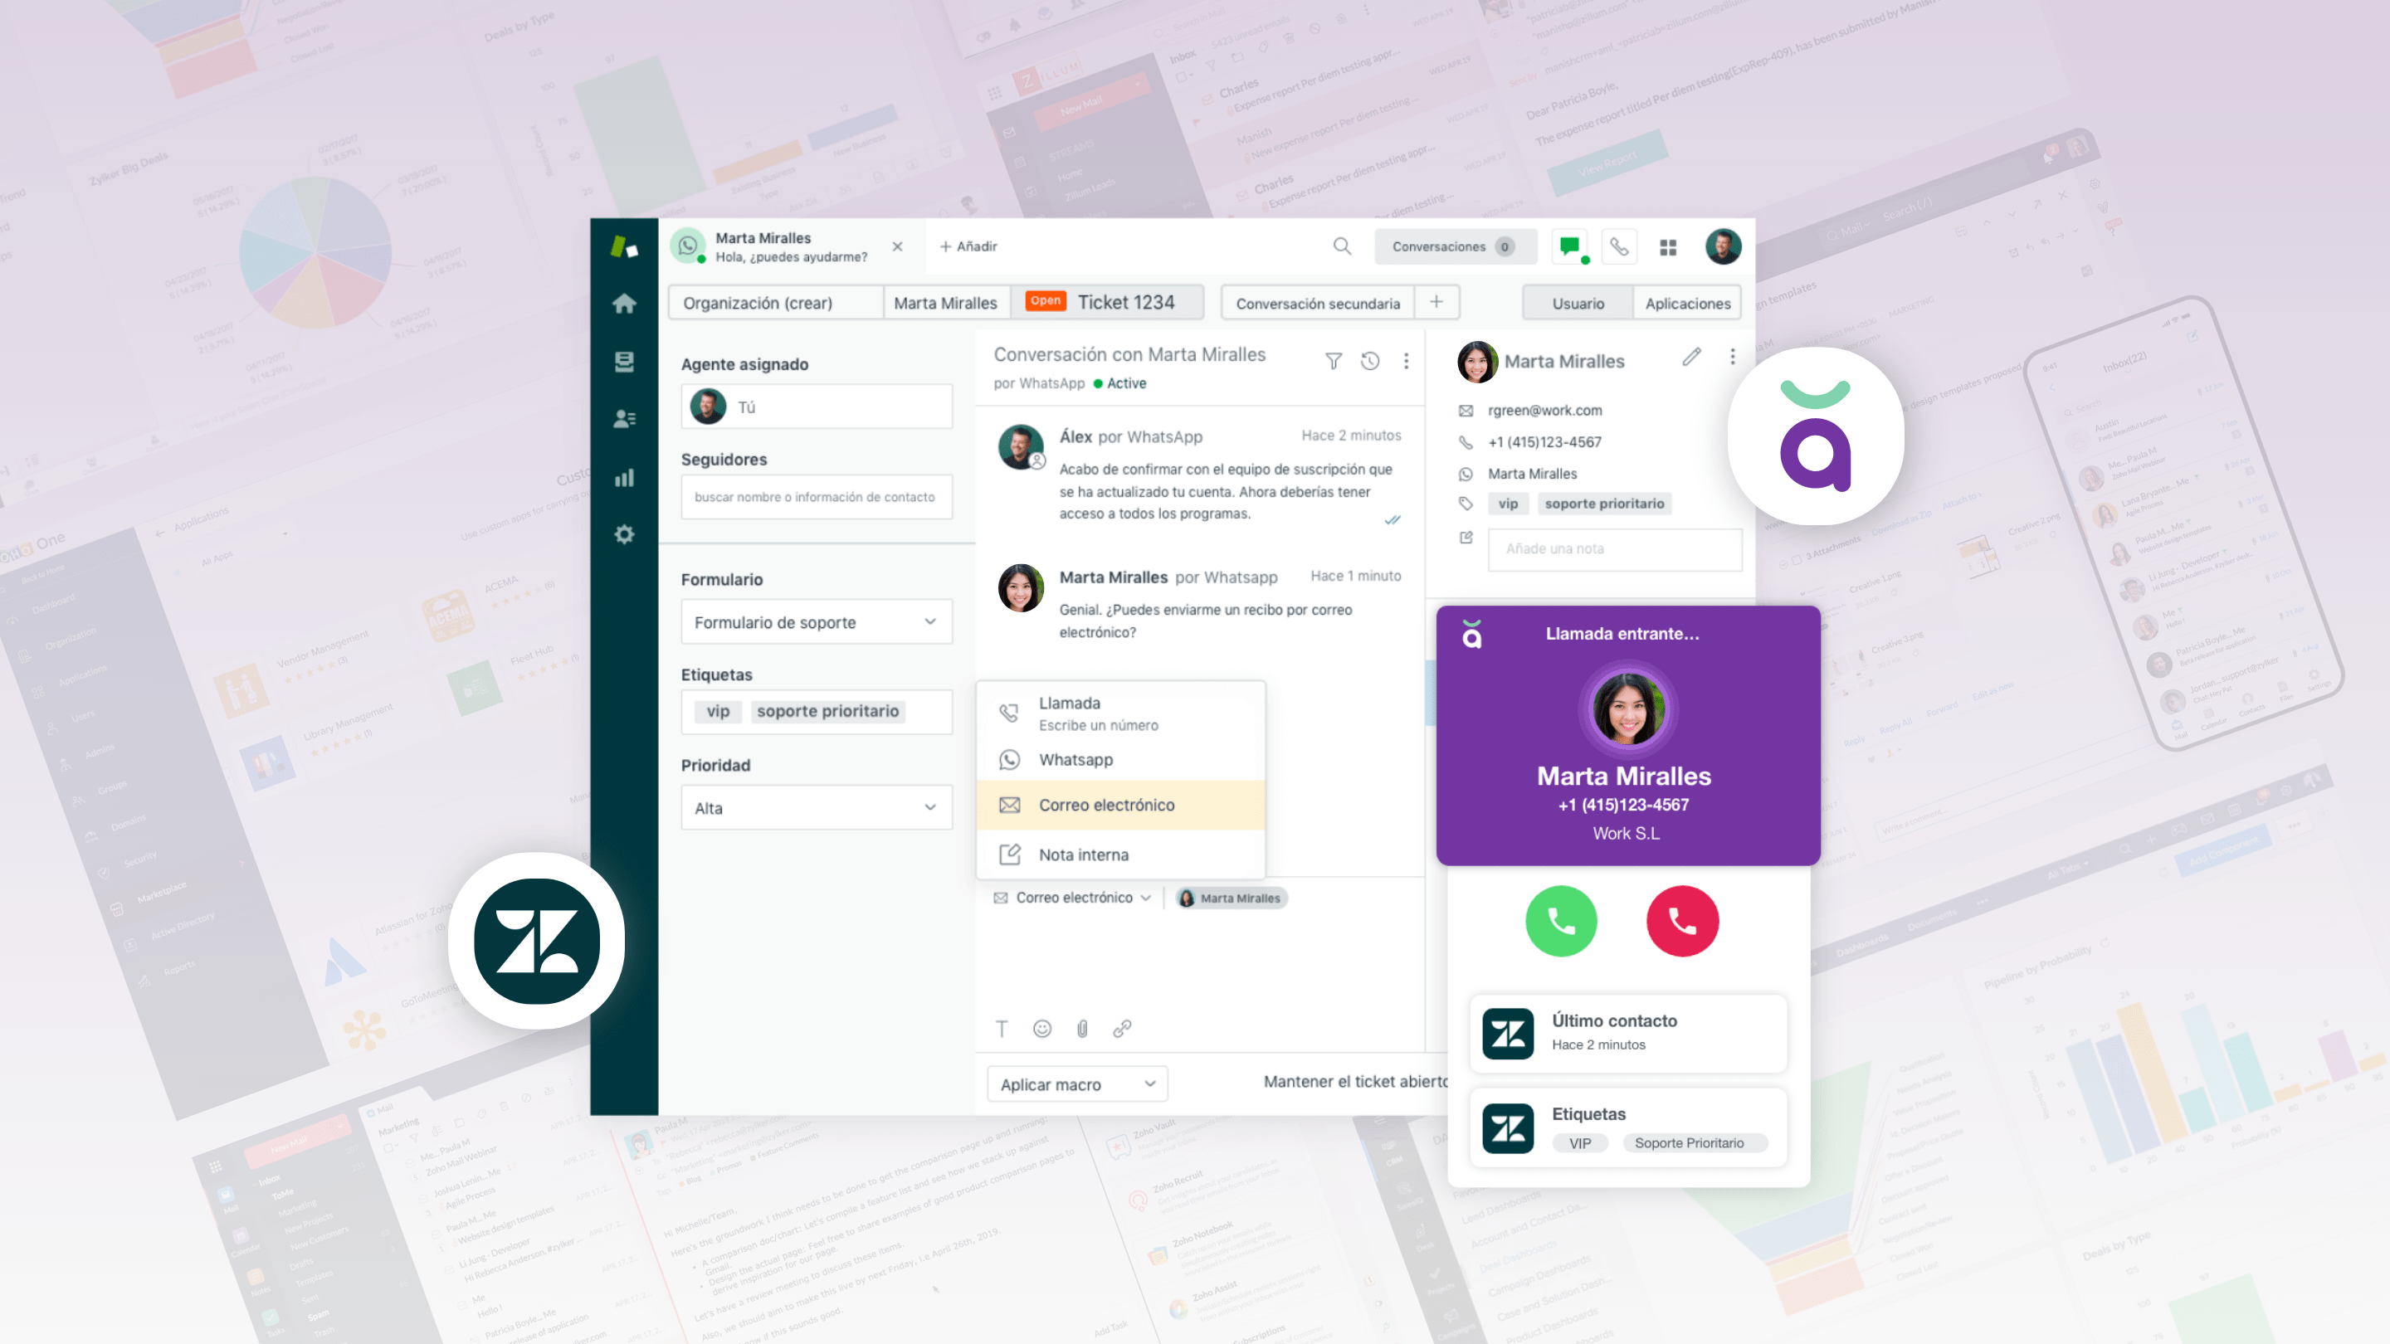This screenshot has height=1344, width=2390.
Task: Click Marta's avatar in call popup
Action: [1627, 709]
